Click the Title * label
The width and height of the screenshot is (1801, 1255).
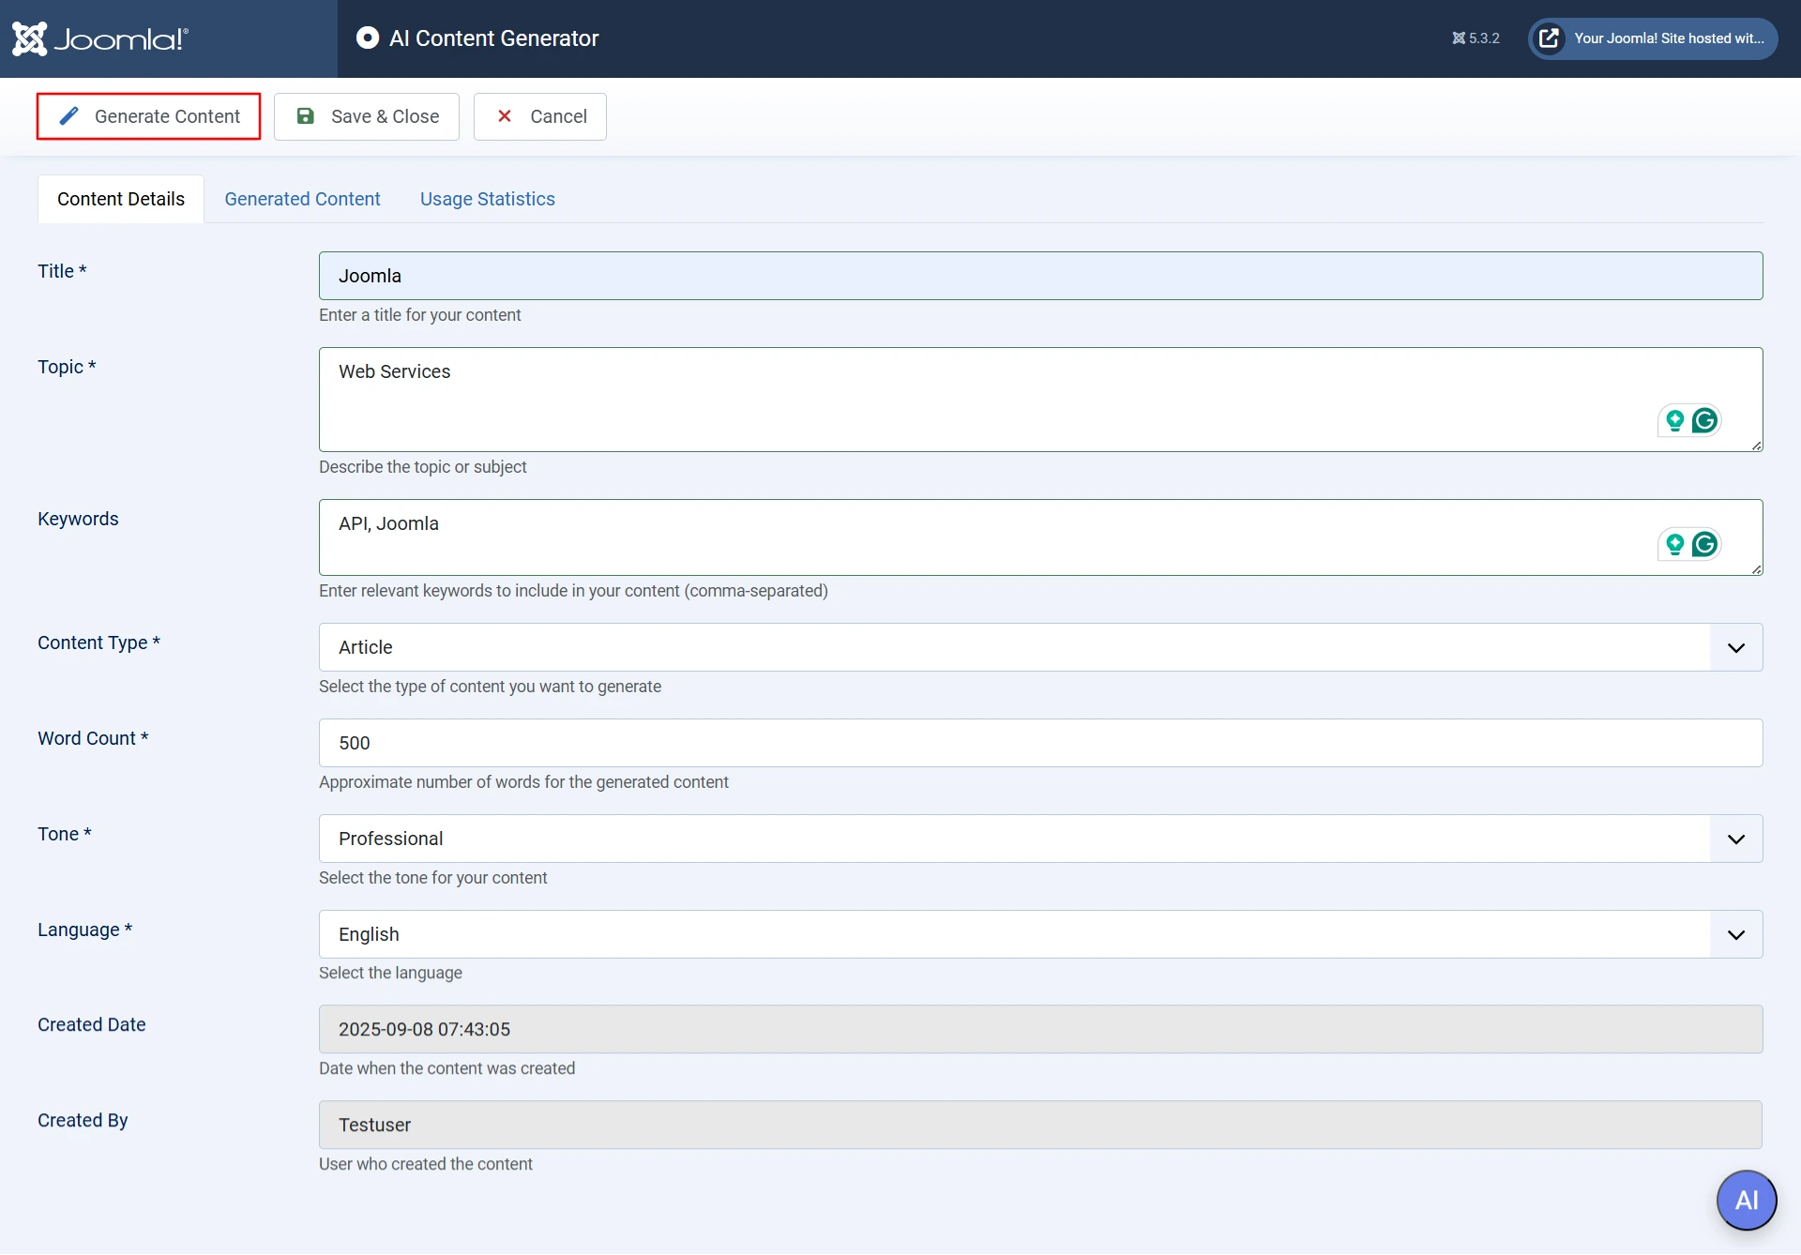pyautogui.click(x=62, y=271)
